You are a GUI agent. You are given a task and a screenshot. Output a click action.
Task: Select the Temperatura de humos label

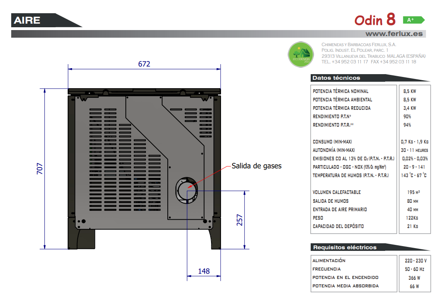pos(351,176)
